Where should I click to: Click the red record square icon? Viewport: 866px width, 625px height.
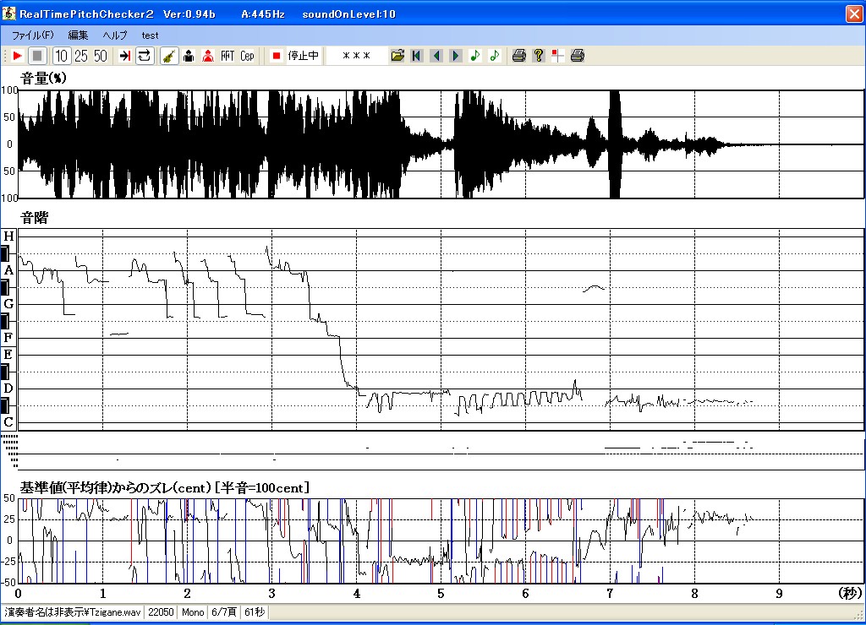(277, 56)
